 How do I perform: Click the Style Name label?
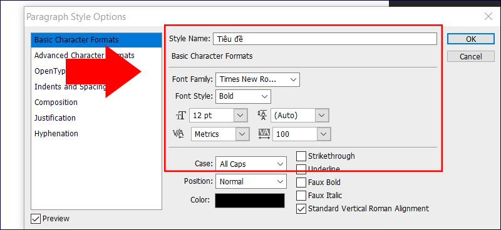point(190,39)
